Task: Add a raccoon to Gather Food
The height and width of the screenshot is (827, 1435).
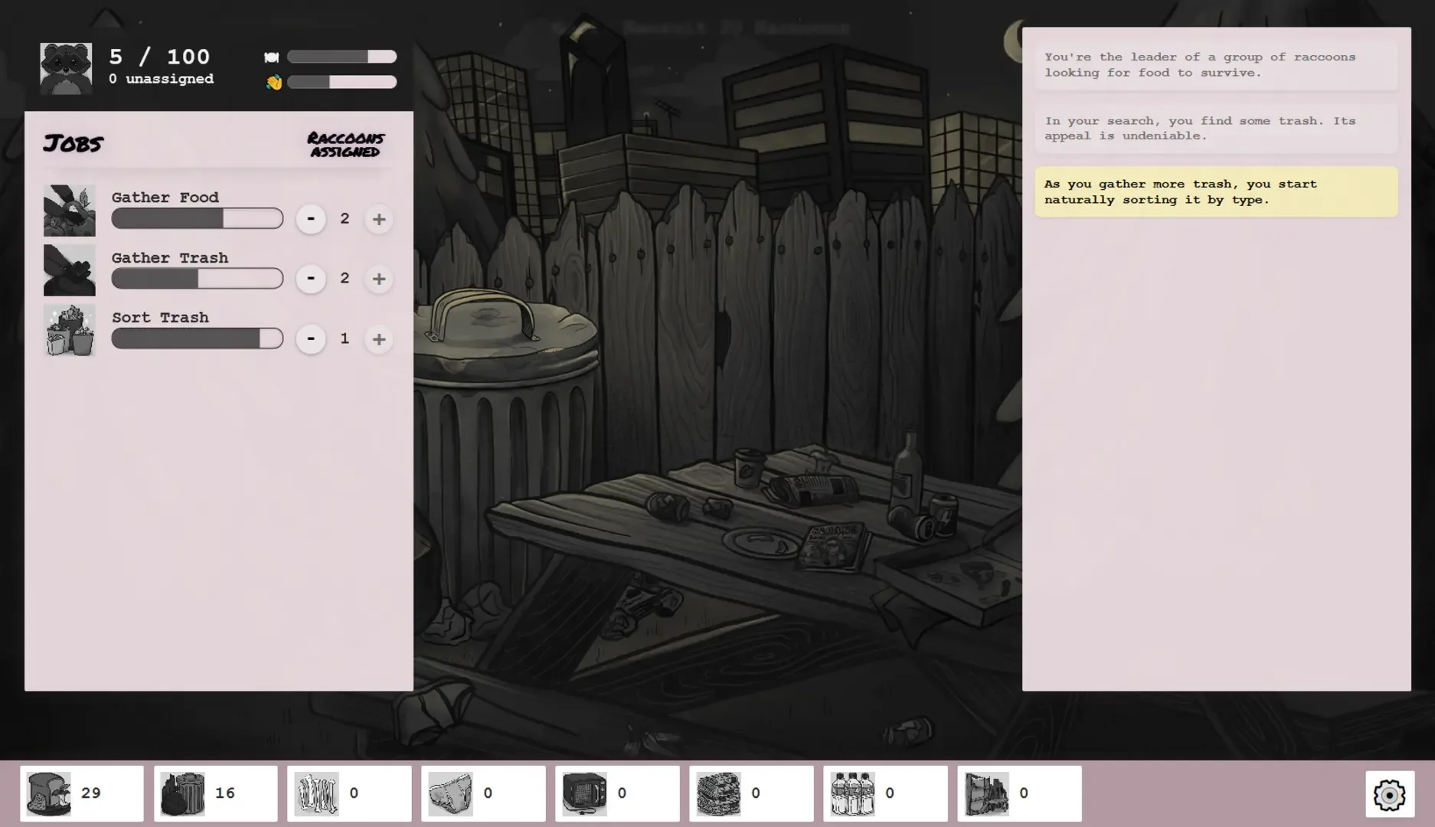Action: pyautogui.click(x=378, y=220)
